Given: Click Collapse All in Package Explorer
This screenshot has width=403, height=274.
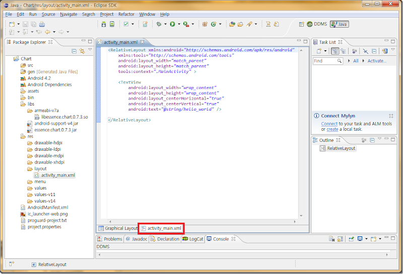Looking at the screenshot, I should 74,51.
